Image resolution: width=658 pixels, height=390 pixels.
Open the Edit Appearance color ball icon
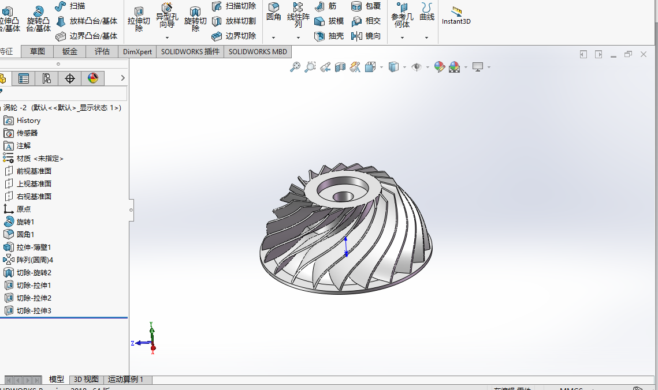pyautogui.click(x=440, y=67)
